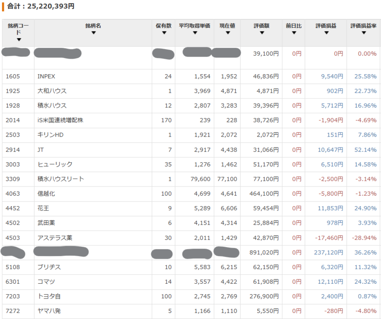
Task: Click stock code 6301
Action: (13, 281)
